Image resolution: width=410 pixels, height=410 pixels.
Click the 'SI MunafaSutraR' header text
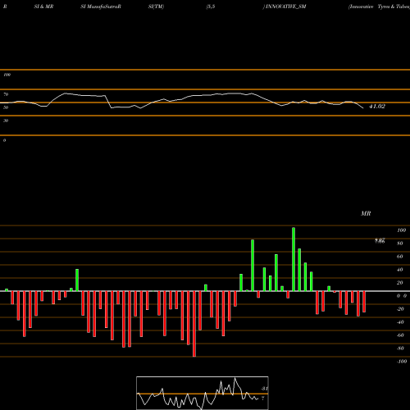[101, 7]
